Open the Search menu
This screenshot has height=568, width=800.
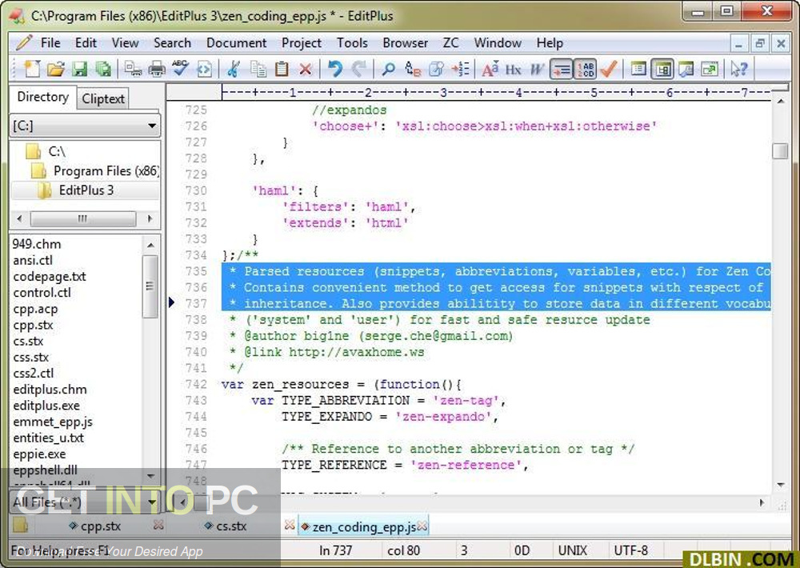click(173, 43)
